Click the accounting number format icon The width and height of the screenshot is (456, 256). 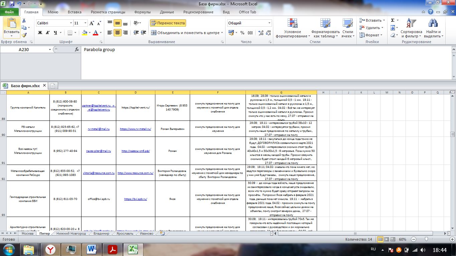point(231,33)
